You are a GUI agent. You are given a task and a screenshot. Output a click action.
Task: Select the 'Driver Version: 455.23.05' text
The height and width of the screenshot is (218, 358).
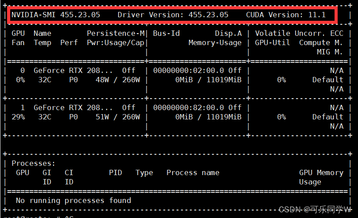(173, 15)
